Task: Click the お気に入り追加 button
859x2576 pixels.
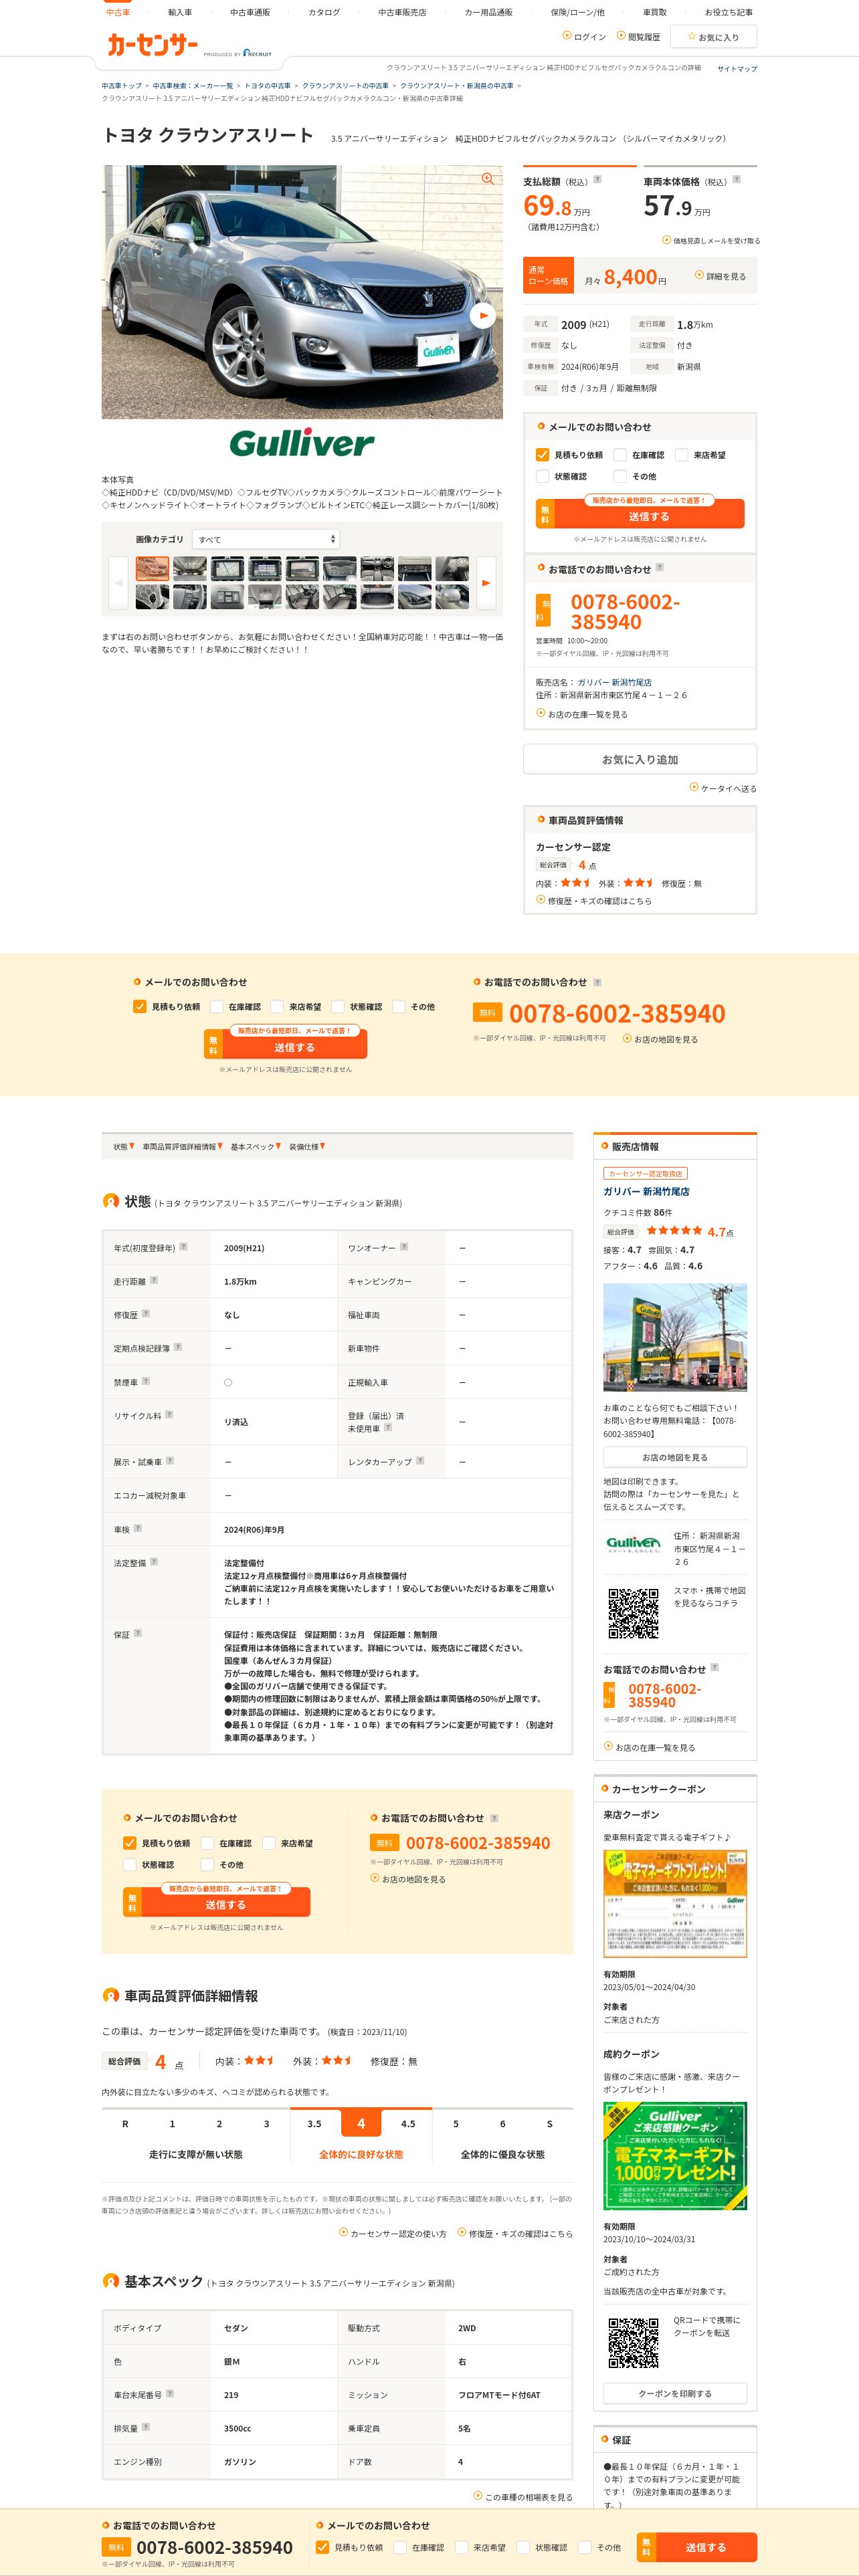Action: [x=640, y=759]
